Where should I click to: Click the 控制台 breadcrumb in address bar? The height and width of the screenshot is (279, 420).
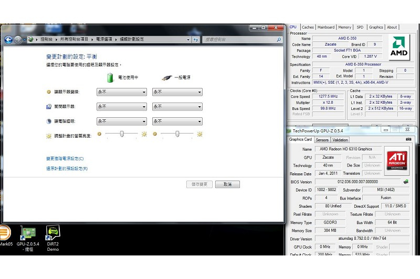tap(46, 39)
